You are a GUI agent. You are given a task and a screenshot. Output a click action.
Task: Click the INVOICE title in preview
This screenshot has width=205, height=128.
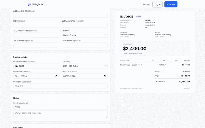click(127, 17)
